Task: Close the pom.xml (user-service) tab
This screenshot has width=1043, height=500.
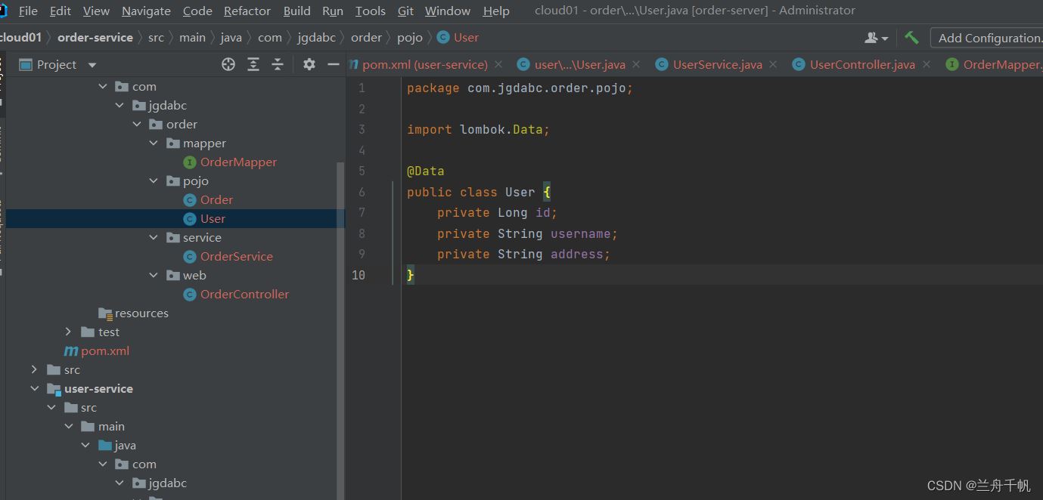Action: coord(498,64)
